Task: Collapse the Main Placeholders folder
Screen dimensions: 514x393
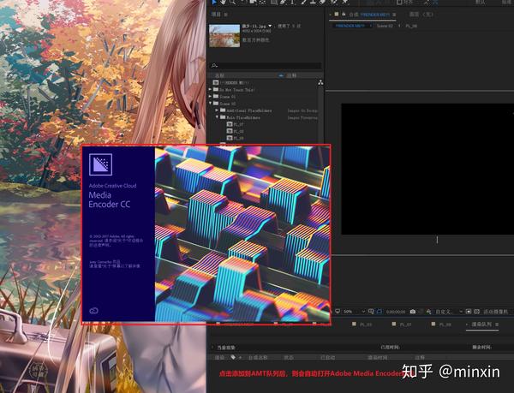Action: point(217,117)
